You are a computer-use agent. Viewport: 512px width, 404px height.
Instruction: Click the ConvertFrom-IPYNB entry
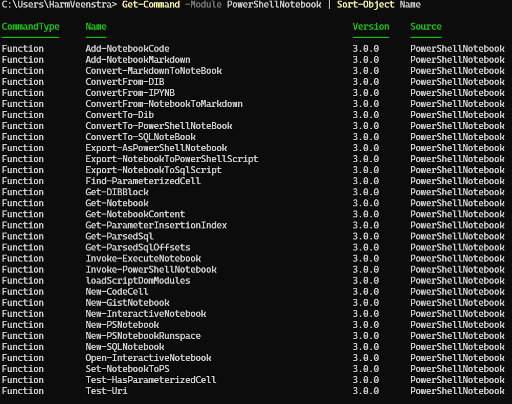tap(130, 93)
